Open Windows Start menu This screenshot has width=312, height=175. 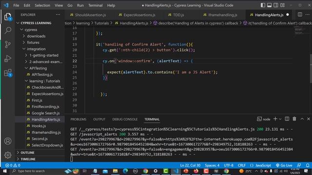pyautogui.click(x=5, y=171)
